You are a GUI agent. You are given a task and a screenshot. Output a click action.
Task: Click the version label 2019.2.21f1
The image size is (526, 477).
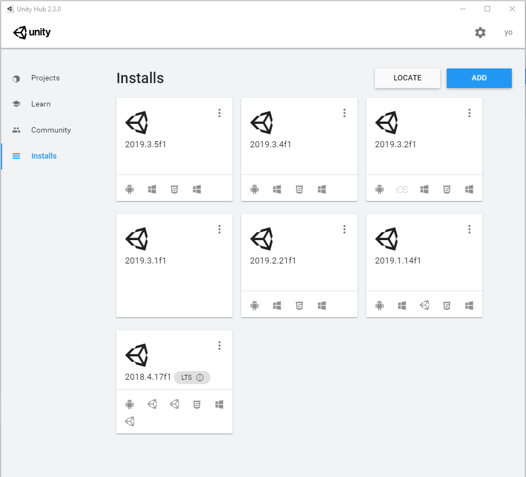coord(273,261)
